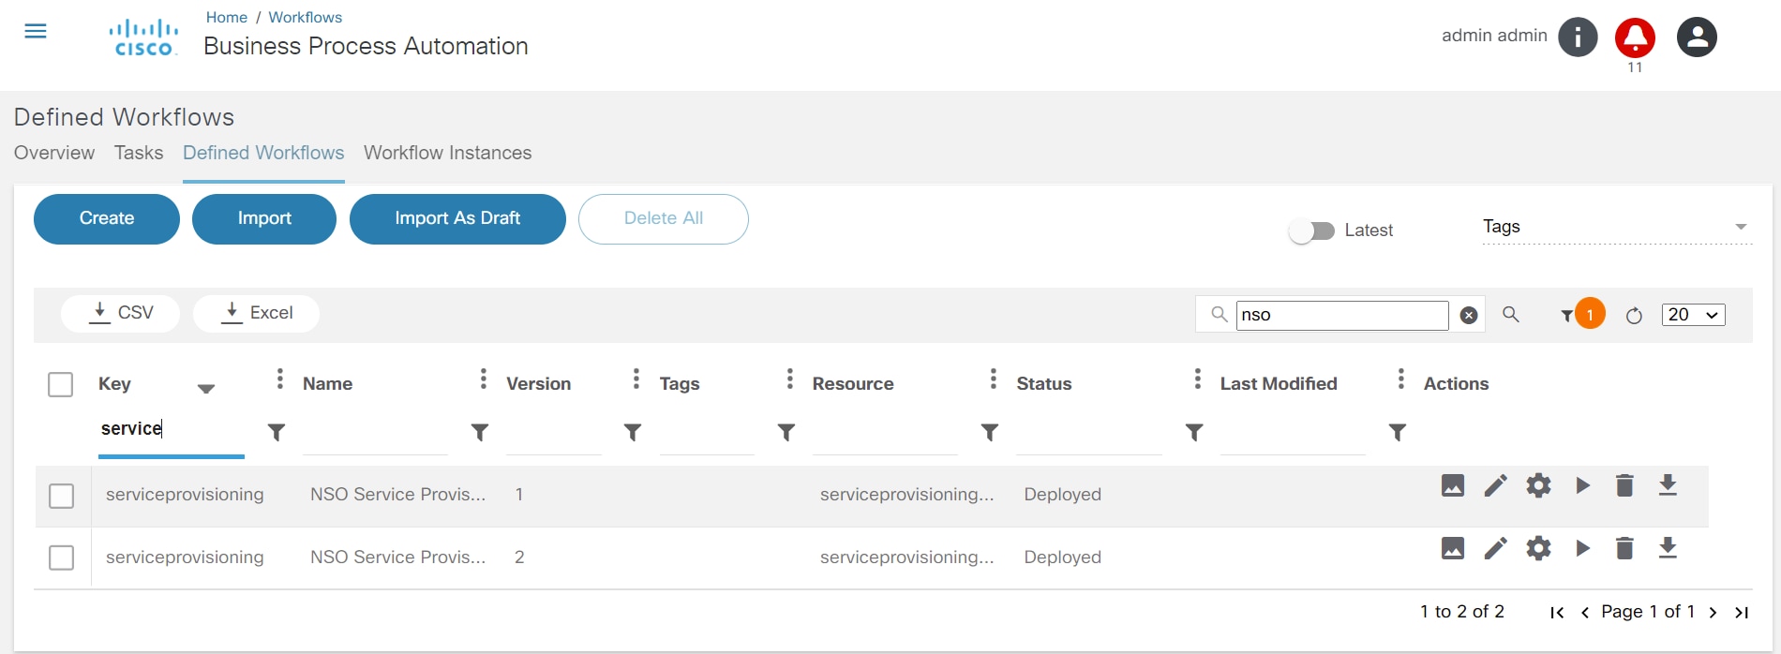Image resolution: width=1781 pixels, height=654 pixels.
Task: Click the Import As Draft button
Action: 457,218
